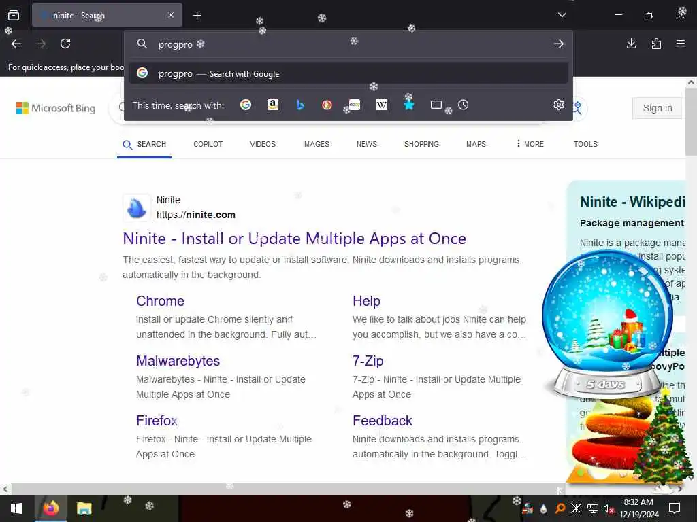This screenshot has width=697, height=522.
Task: Open the list all tabs chevron
Action: [x=562, y=15]
